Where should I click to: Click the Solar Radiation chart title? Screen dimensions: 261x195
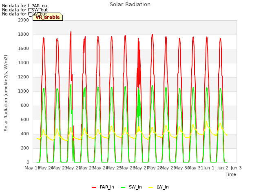[130, 4]
